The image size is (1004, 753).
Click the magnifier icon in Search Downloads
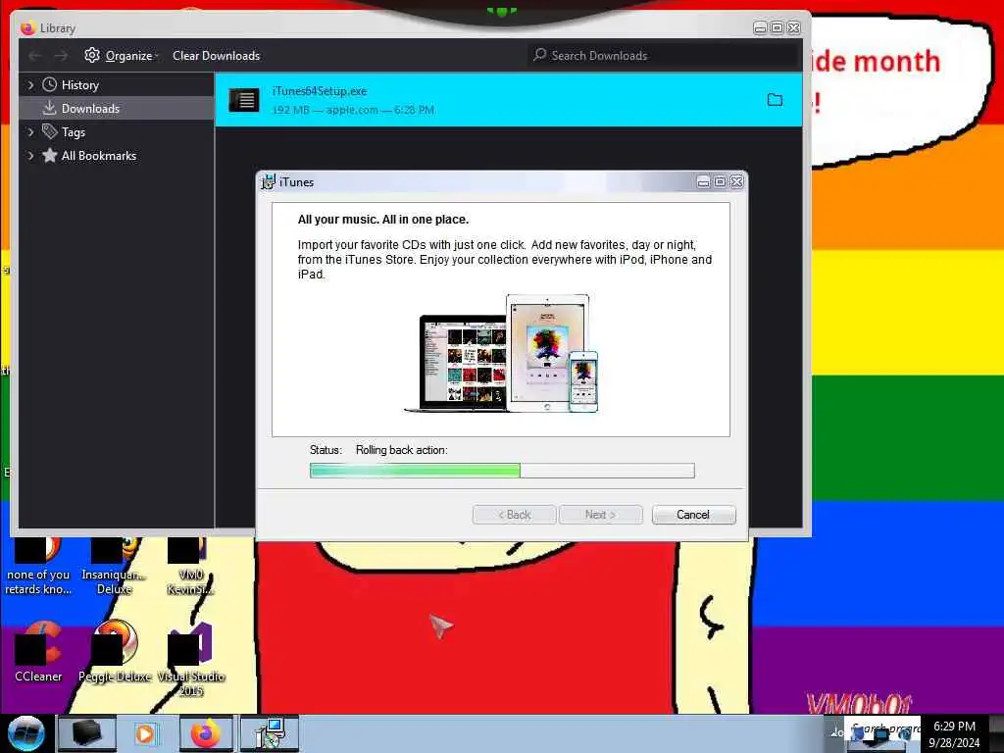540,55
